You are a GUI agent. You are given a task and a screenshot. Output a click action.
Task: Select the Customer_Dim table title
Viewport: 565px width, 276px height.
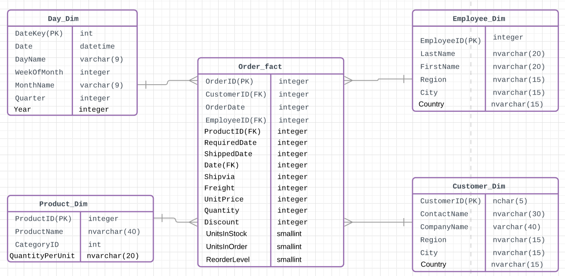[x=478, y=186]
